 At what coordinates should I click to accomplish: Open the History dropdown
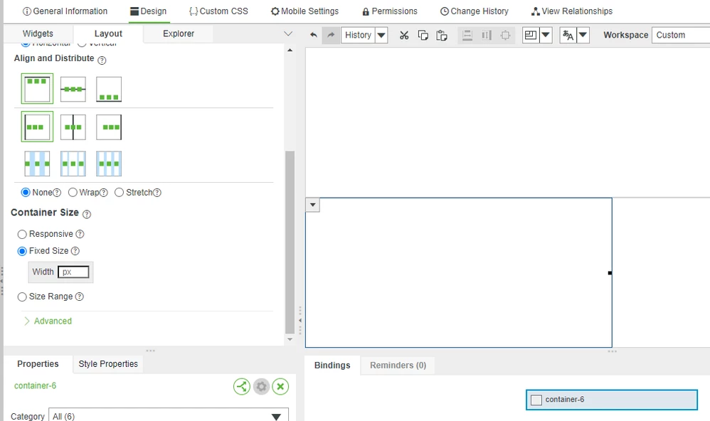coord(381,35)
